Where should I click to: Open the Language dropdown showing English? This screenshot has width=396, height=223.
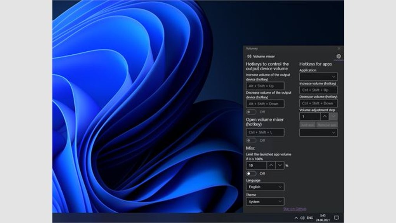(x=265, y=187)
